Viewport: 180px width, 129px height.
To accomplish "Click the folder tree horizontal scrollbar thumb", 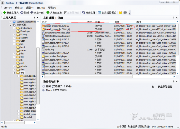I will (14, 123).
